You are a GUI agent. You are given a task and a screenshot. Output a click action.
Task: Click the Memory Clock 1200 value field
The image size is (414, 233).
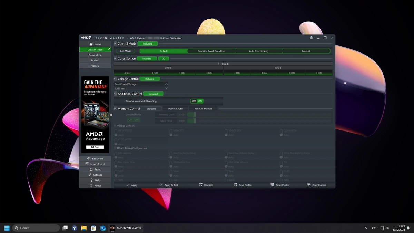[x=181, y=114]
